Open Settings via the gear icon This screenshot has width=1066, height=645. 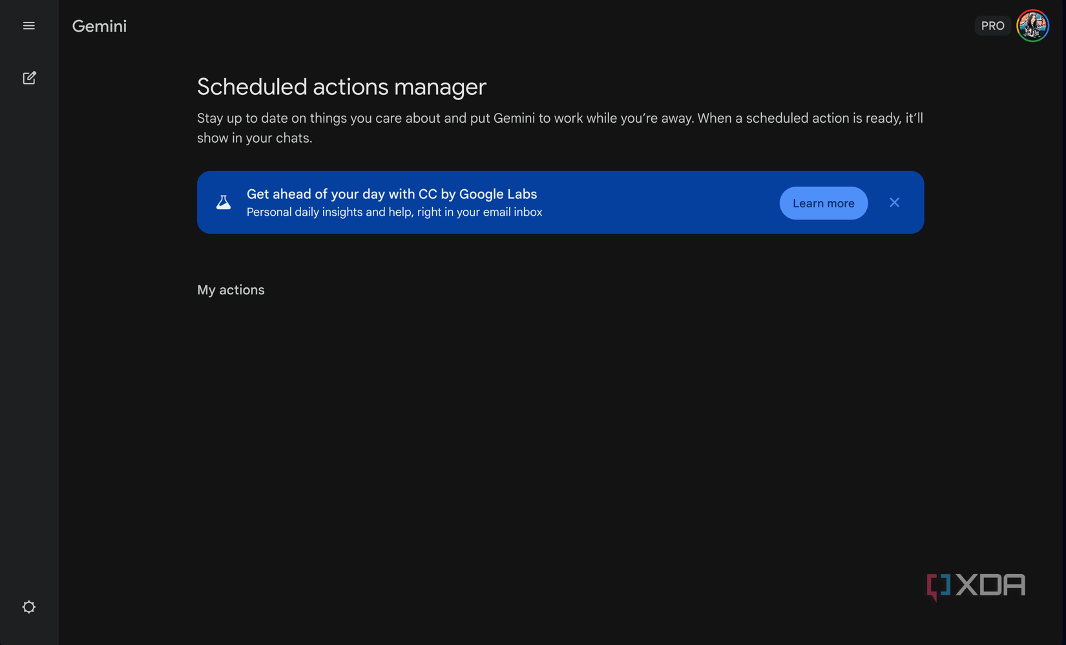pos(28,606)
